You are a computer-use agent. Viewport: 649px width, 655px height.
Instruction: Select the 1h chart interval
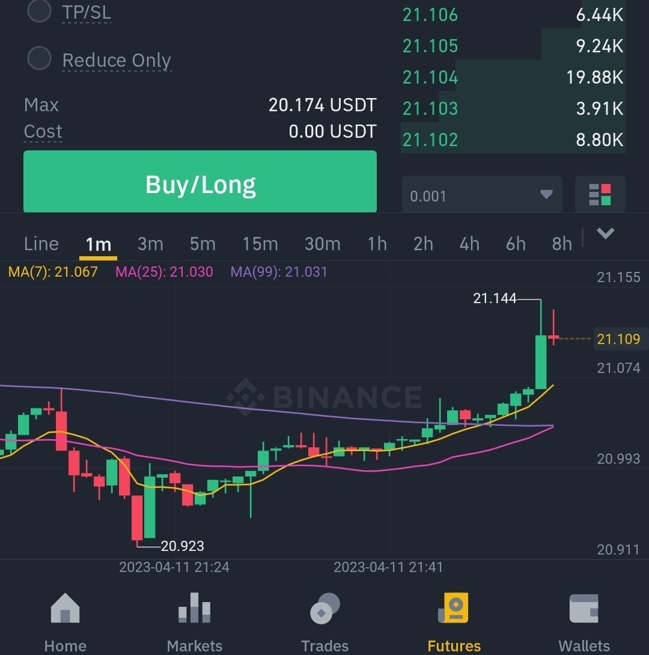tap(377, 244)
